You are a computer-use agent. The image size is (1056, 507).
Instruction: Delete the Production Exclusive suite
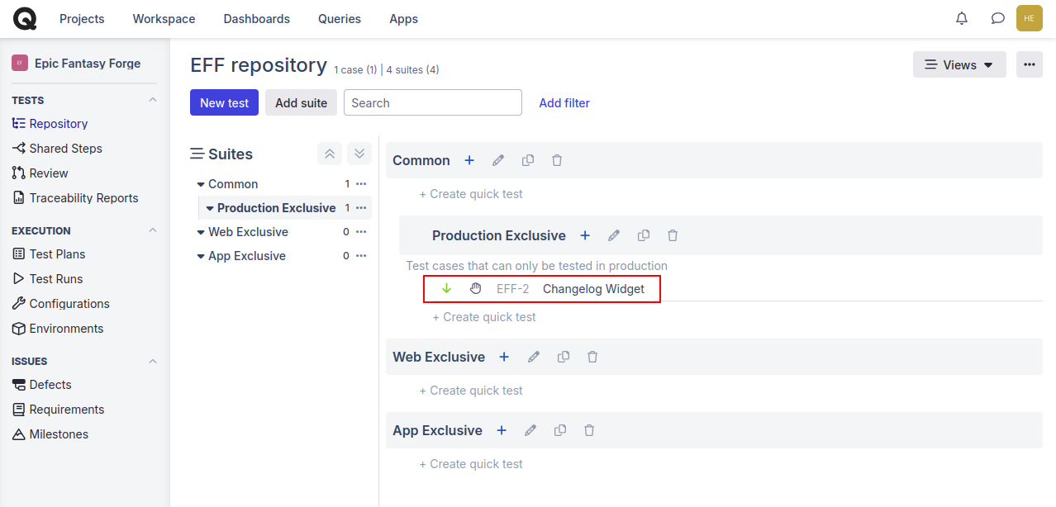673,235
